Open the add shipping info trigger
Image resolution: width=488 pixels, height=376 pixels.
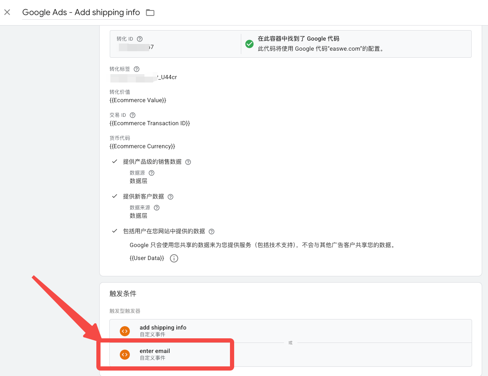(163, 327)
